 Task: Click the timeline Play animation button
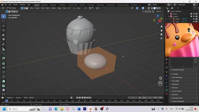pos(85,98)
